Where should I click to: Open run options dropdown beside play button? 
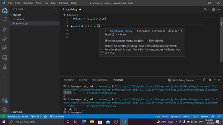tap(209, 9)
